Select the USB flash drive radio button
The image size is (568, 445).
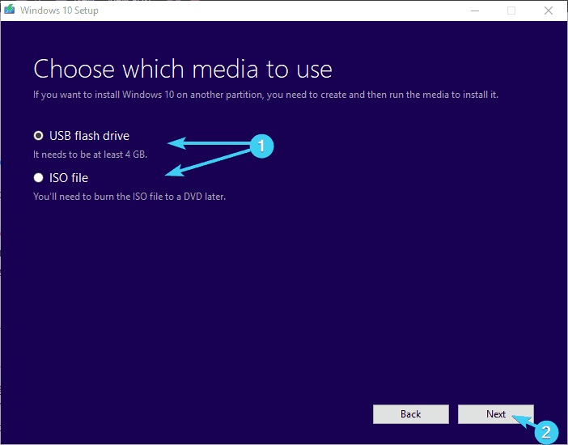[x=38, y=136]
